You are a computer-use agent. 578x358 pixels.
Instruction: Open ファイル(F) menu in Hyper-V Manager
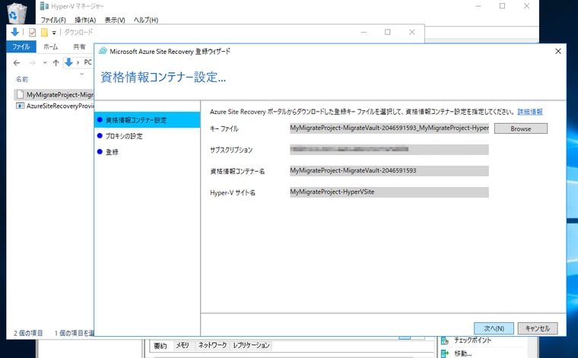[x=53, y=20]
